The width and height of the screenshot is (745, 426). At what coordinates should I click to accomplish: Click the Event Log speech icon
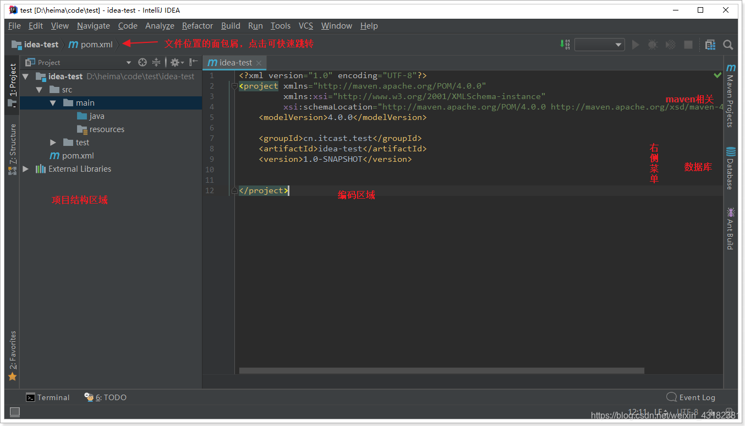coord(671,397)
